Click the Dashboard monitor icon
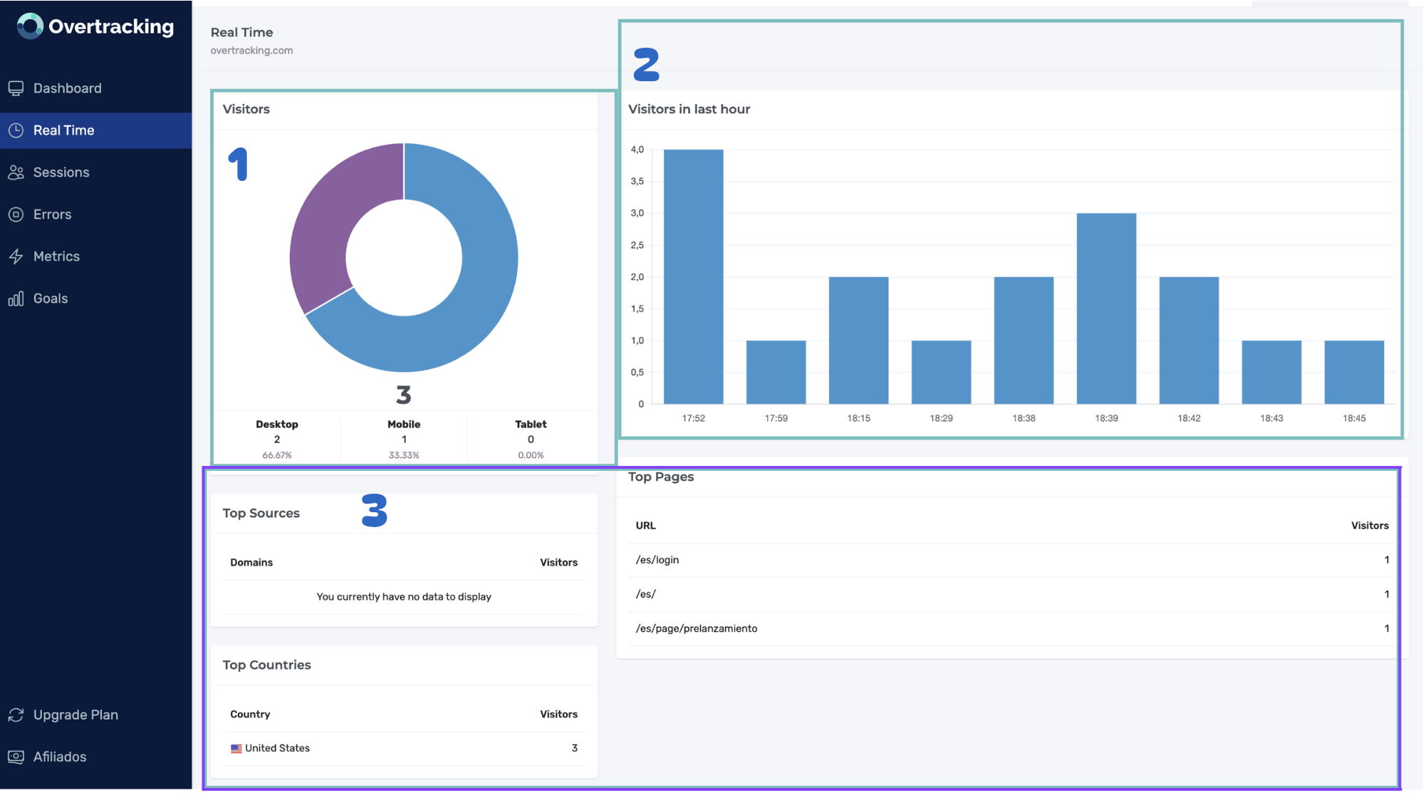Image resolution: width=1423 pixels, height=795 pixels. pyautogui.click(x=16, y=88)
